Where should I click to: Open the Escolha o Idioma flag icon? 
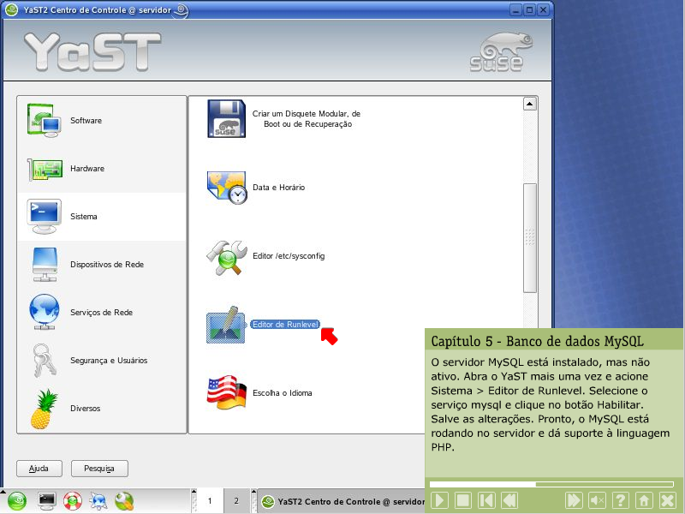(x=227, y=392)
